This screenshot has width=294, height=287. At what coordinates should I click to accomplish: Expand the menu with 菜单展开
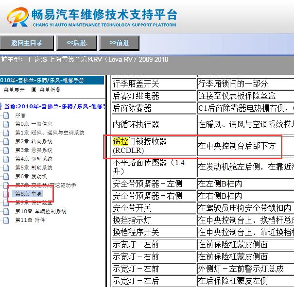point(14,90)
